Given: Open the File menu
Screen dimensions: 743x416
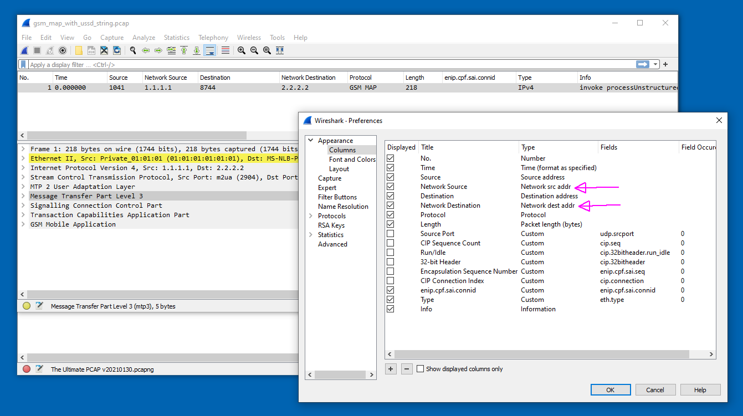Looking at the screenshot, I should pyautogui.click(x=27, y=38).
